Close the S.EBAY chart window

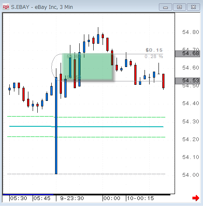(193, 7)
